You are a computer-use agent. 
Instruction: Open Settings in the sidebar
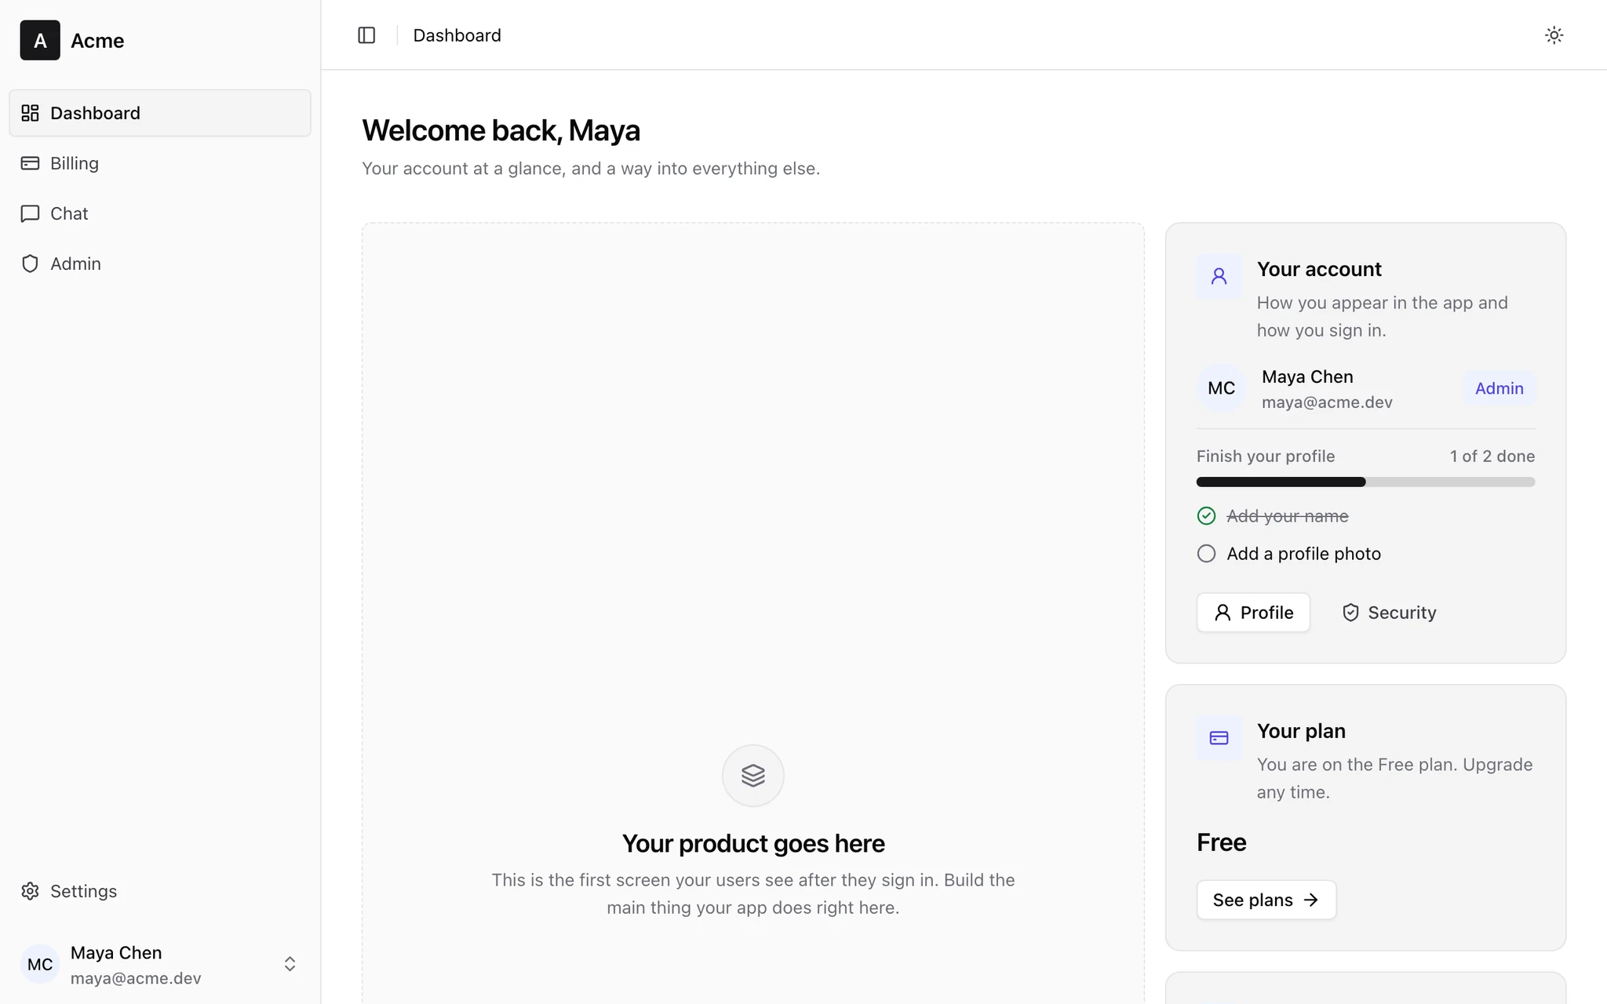[x=160, y=891]
